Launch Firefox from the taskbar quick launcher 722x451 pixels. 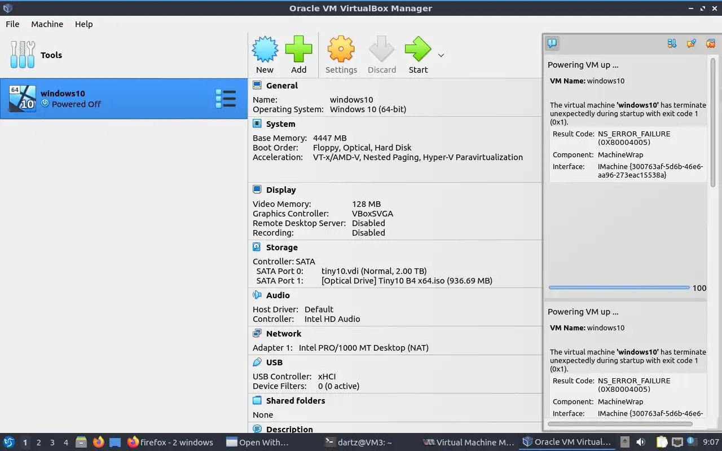pos(98,442)
